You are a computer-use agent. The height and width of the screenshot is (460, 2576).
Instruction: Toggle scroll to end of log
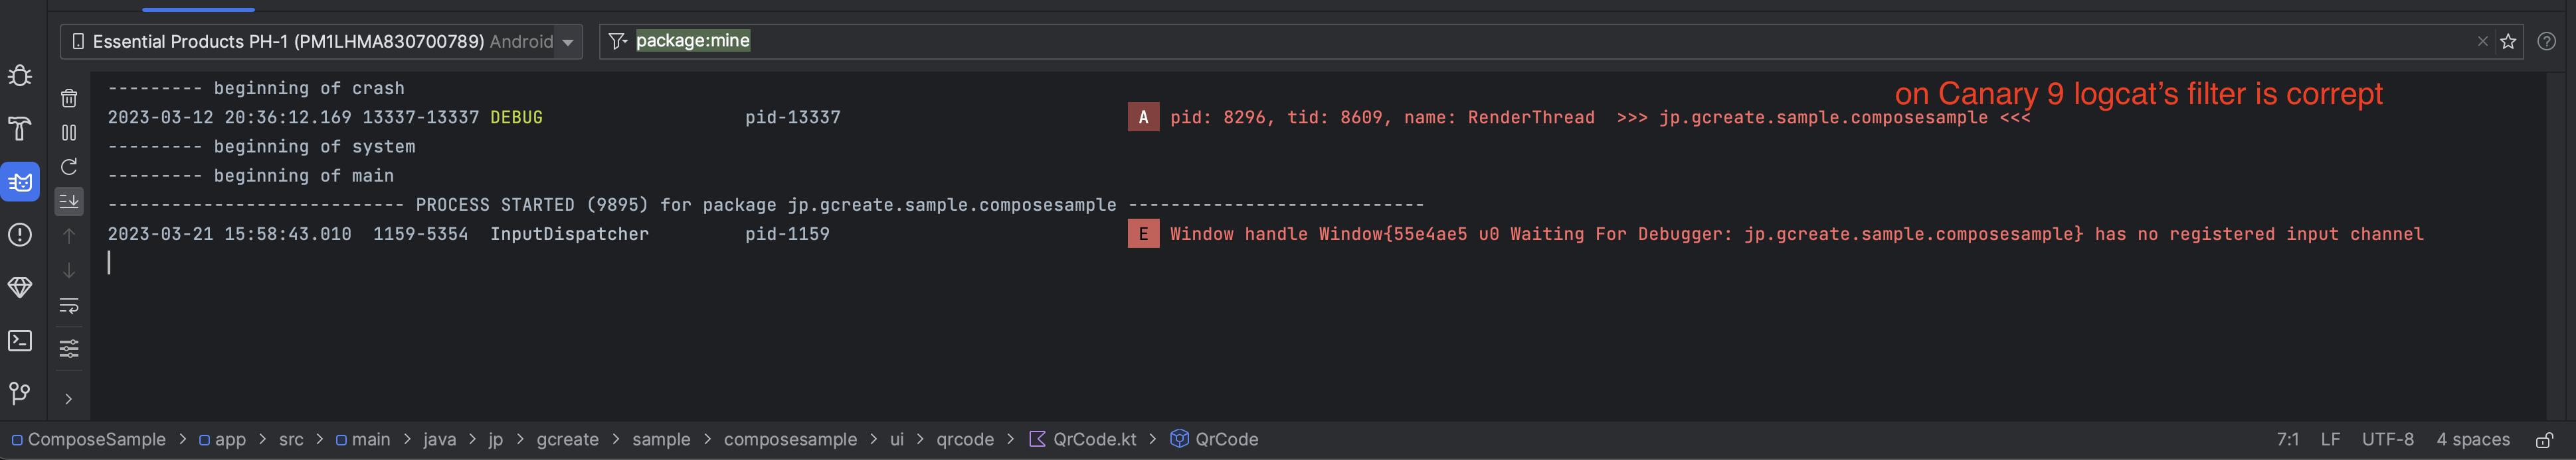click(69, 201)
